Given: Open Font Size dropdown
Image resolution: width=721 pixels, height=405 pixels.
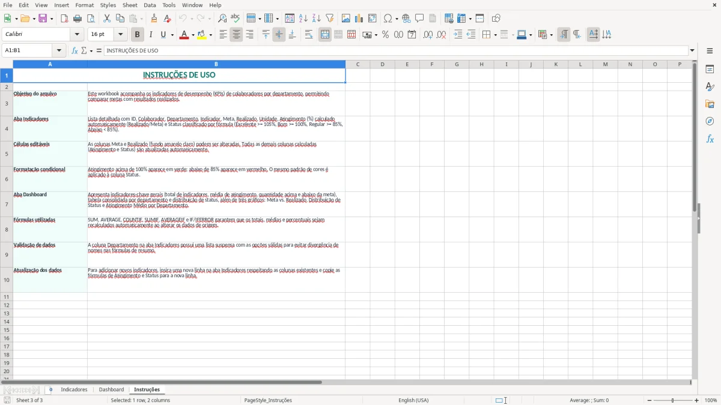Looking at the screenshot, I should pyautogui.click(x=121, y=35).
